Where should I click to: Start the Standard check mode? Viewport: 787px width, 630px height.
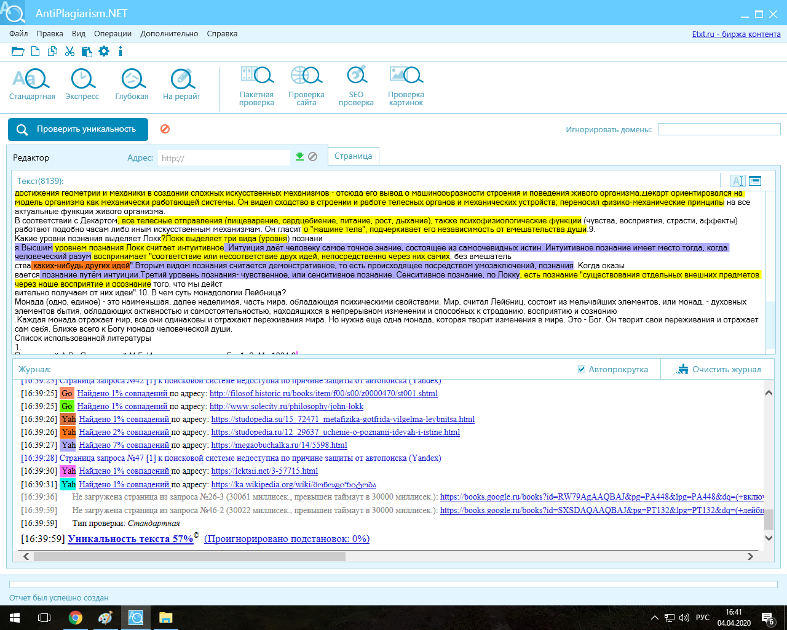click(x=32, y=84)
